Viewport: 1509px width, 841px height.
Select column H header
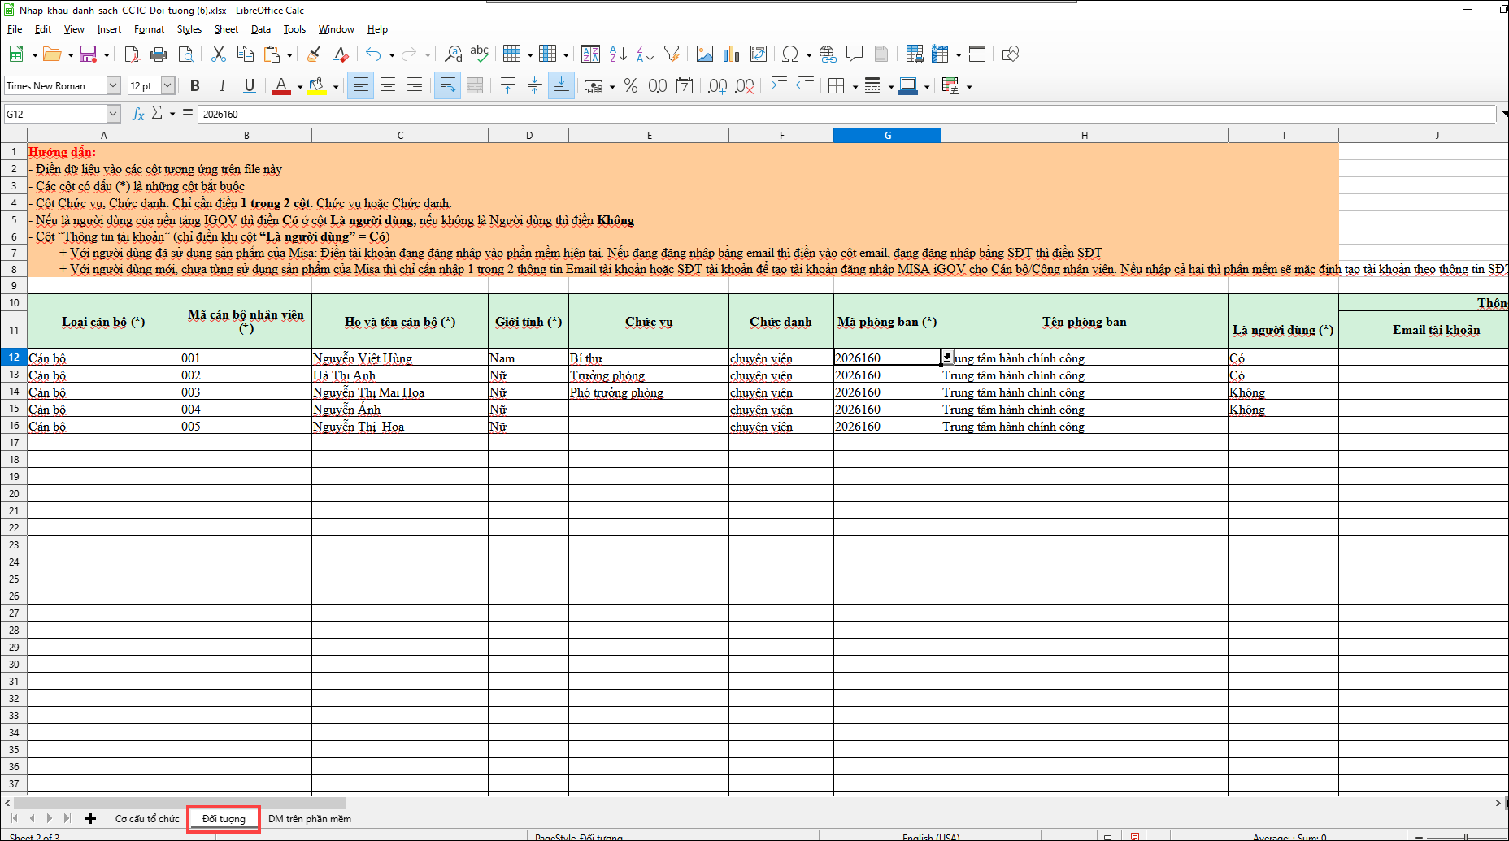click(x=1085, y=135)
